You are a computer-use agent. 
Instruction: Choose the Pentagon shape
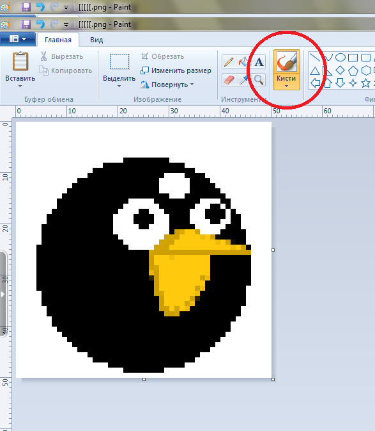[353, 70]
